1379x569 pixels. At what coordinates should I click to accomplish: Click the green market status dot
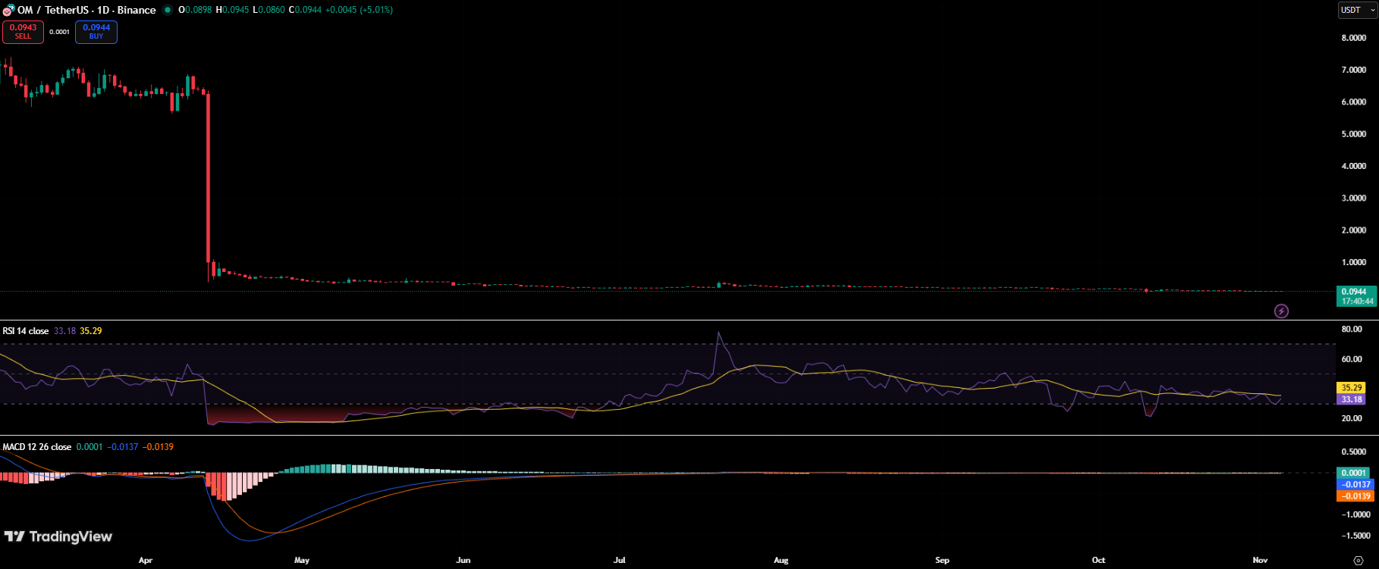click(x=168, y=10)
